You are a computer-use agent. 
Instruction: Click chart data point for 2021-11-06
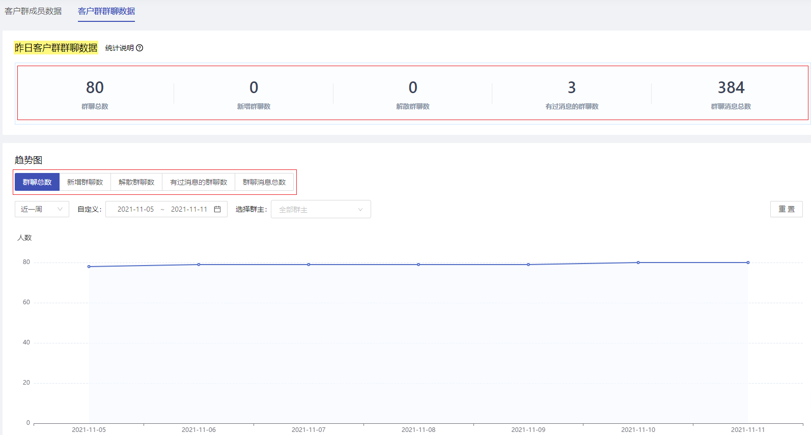tap(199, 265)
